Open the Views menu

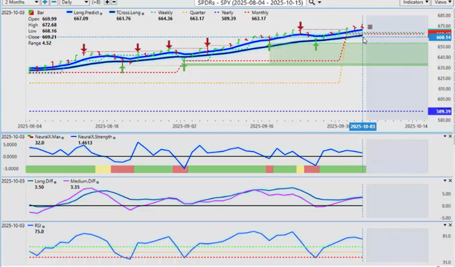pyautogui.click(x=443, y=2)
